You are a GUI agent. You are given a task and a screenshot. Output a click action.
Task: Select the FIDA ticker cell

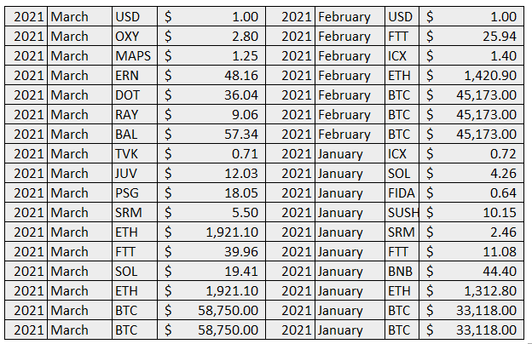(404, 193)
